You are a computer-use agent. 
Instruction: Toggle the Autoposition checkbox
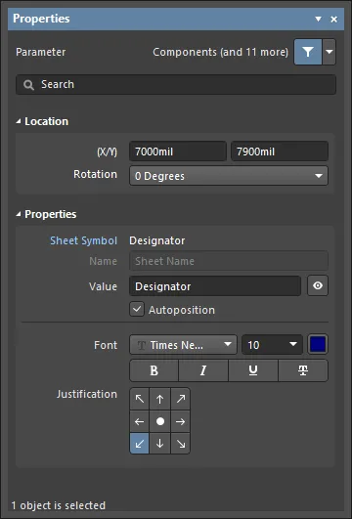click(137, 310)
